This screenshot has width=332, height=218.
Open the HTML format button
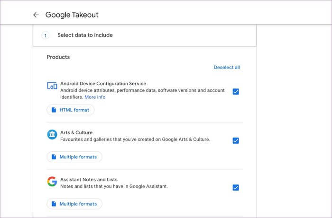click(71, 110)
